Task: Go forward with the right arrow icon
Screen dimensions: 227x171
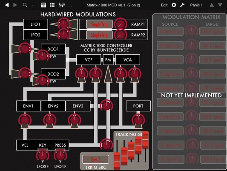Action: (x=15, y=5)
